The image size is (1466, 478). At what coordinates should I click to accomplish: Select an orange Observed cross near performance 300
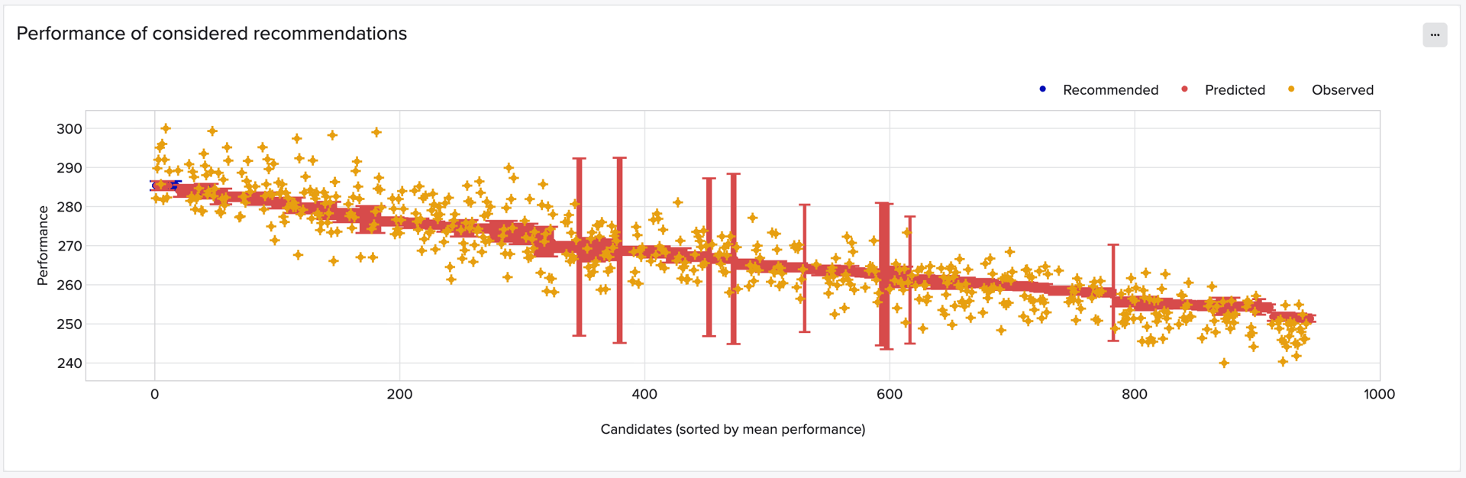point(167,129)
